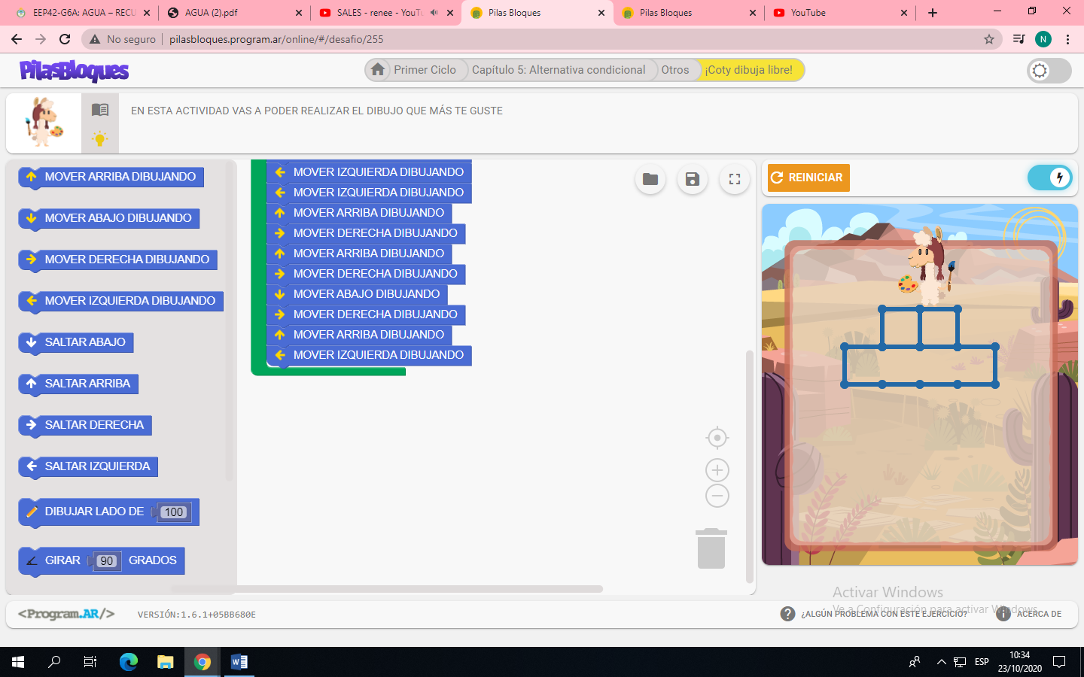
Task: Open the ACERCA DE link
Action: click(1039, 614)
